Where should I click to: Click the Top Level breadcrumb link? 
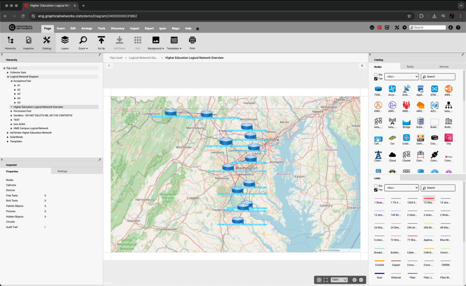116,58
